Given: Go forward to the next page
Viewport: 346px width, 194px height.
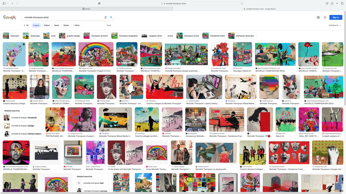Looking at the screenshot, I should click(x=17, y=3).
